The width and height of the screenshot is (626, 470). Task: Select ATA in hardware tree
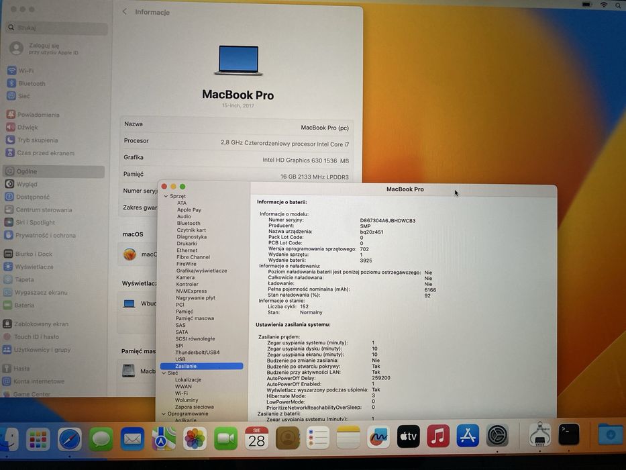pos(182,203)
